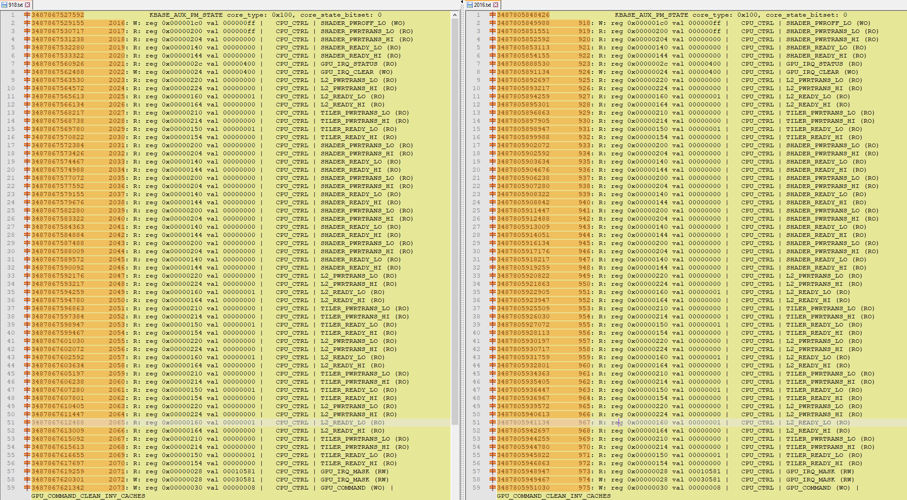Click GPU_COMMAND text on left pane line 59
The image size is (907, 500).
(343, 488)
